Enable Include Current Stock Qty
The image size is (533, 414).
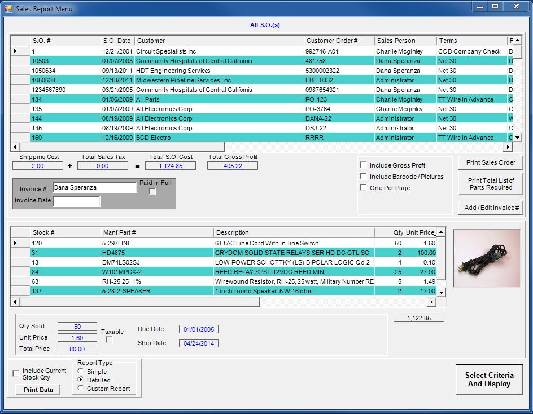tap(16, 373)
